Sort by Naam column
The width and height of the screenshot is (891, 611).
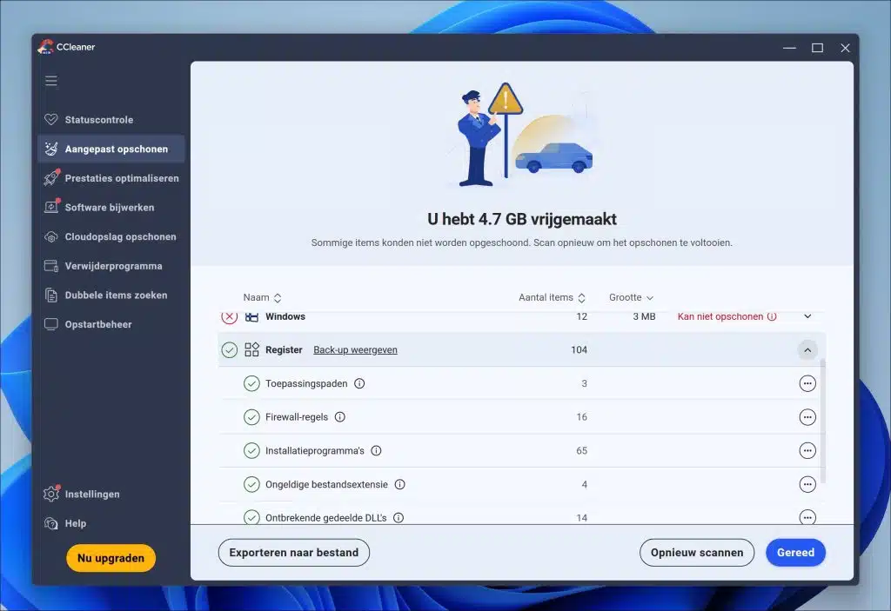click(x=262, y=297)
